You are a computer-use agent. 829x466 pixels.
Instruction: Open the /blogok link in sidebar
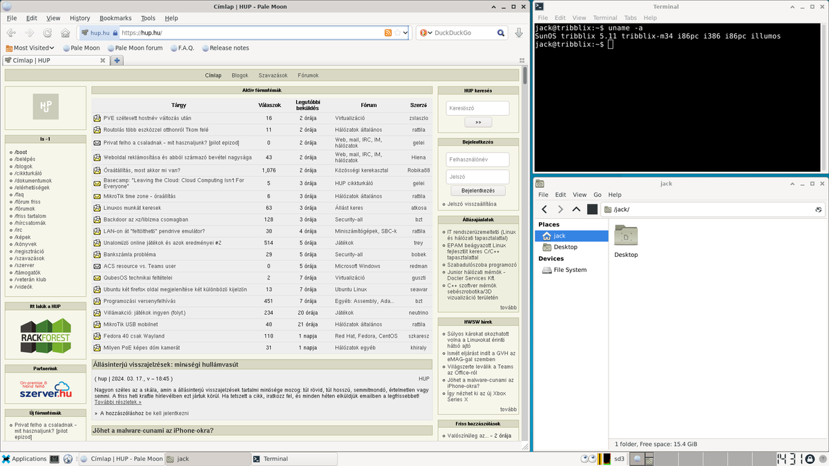[x=23, y=166]
